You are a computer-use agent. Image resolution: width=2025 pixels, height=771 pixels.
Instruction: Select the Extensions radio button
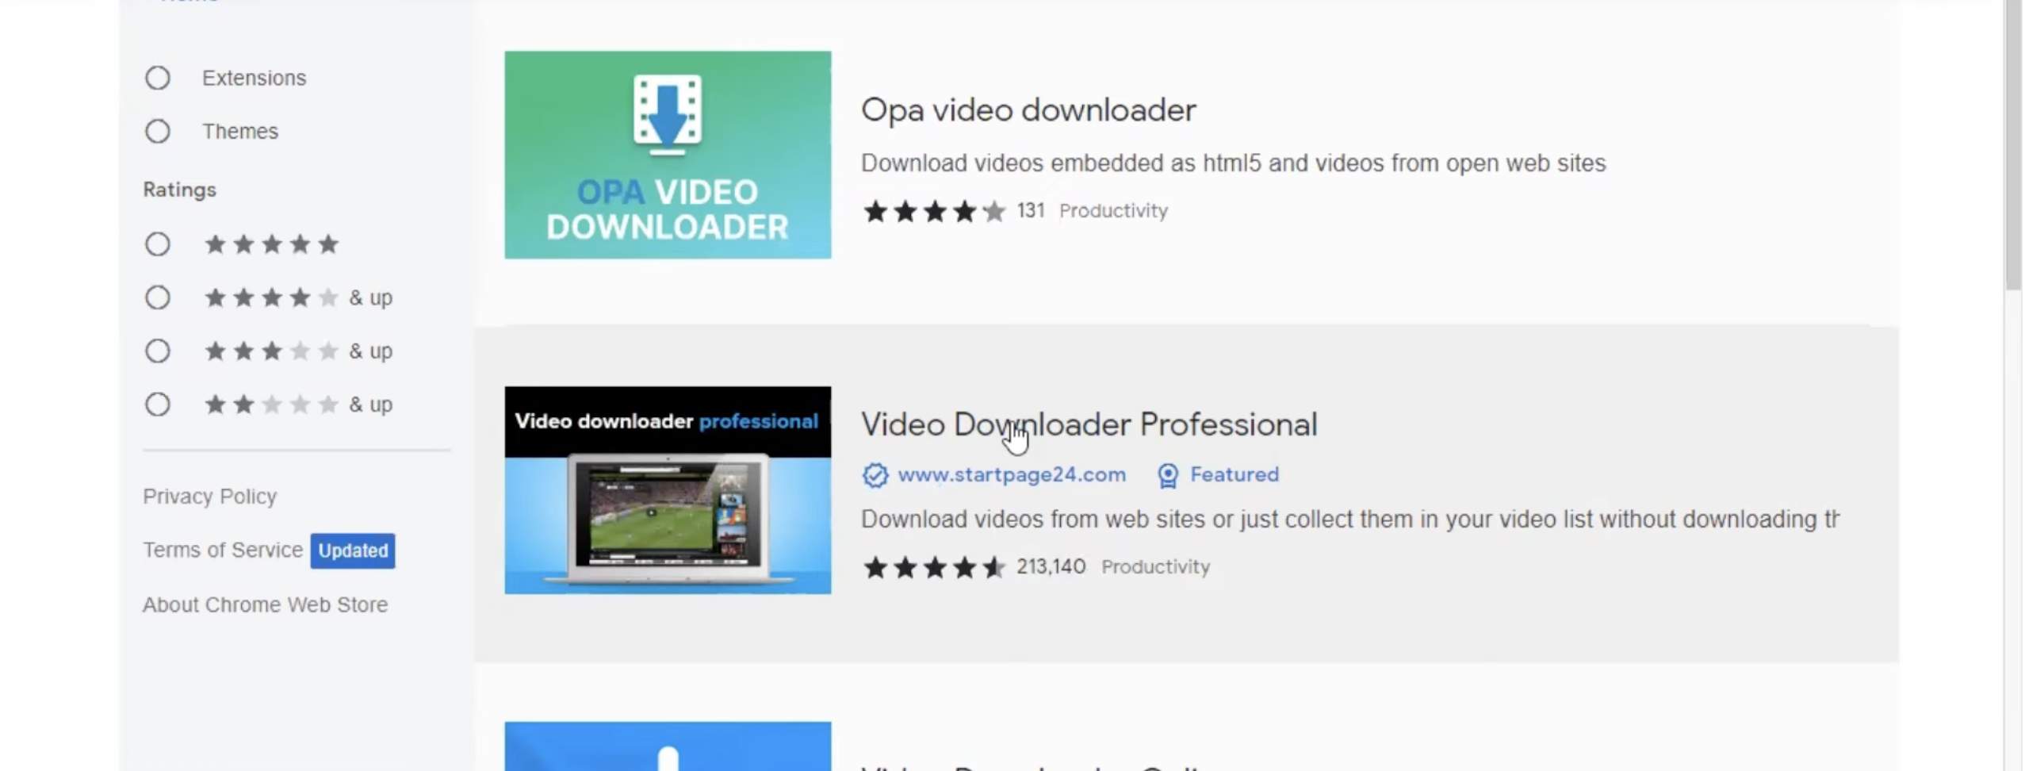(x=158, y=78)
